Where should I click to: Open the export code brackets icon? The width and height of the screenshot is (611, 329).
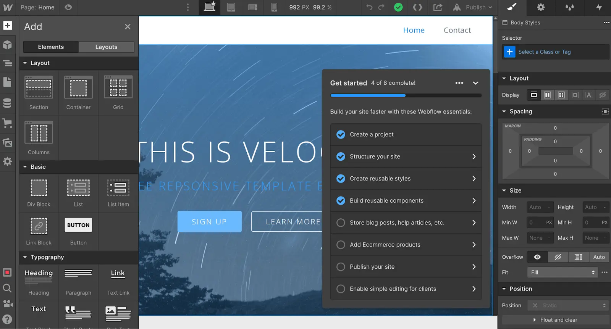417,7
